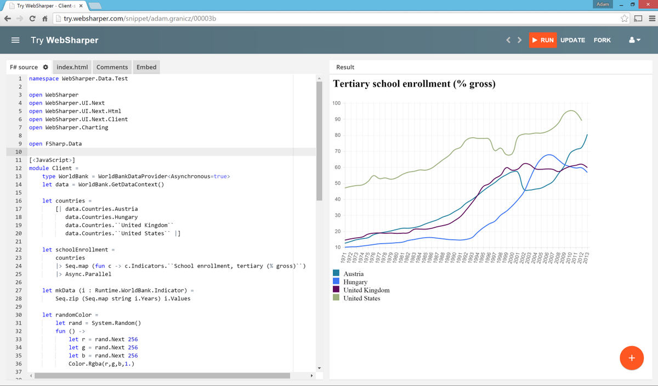Click line number 10 in the gutter

[18, 152]
